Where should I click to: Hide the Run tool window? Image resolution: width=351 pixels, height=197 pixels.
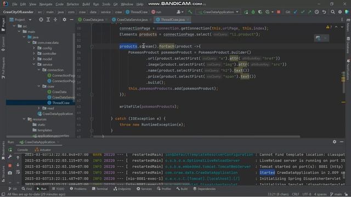(x=342, y=142)
